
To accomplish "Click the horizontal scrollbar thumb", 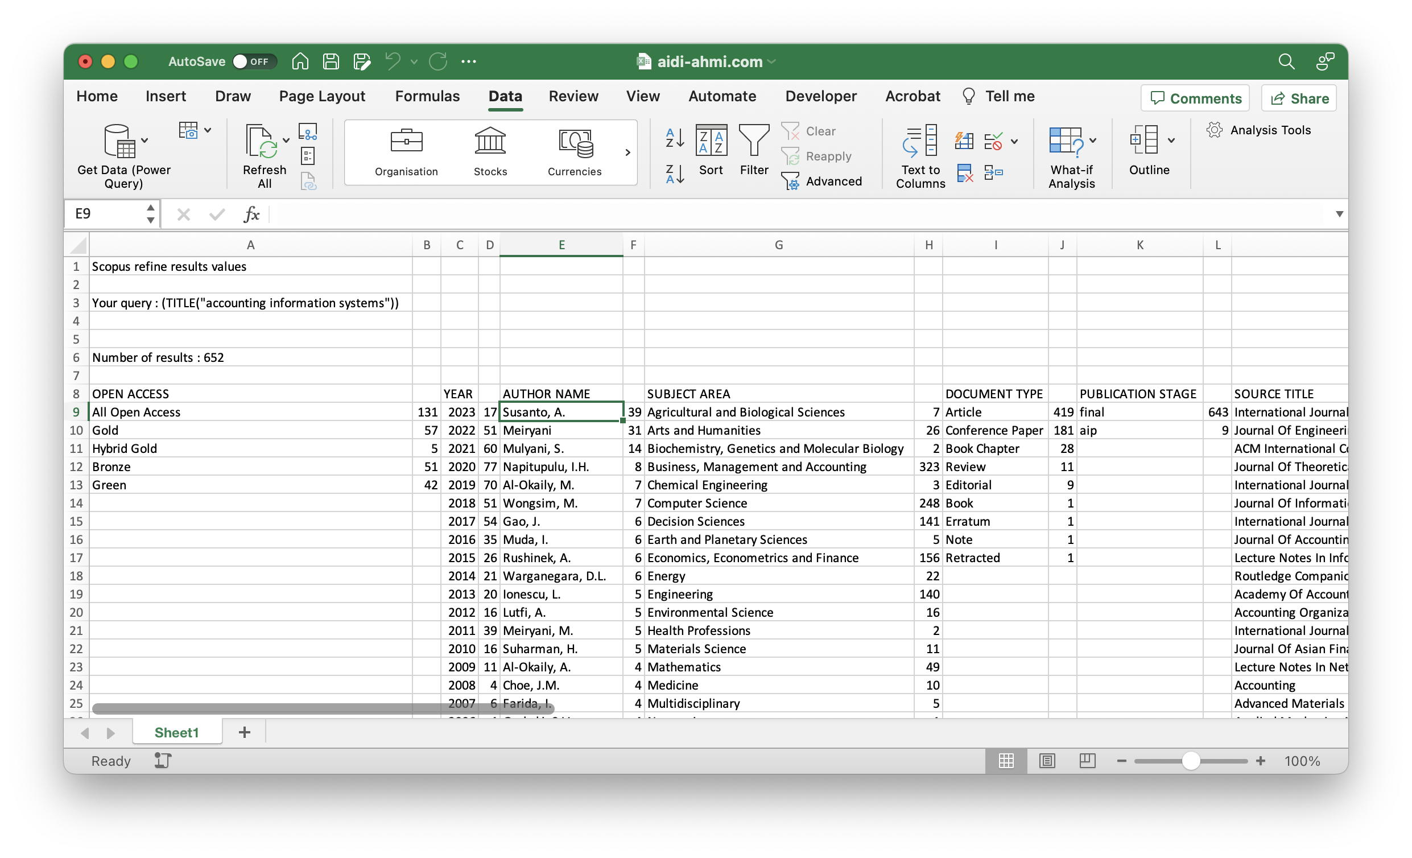I will pos(323,709).
